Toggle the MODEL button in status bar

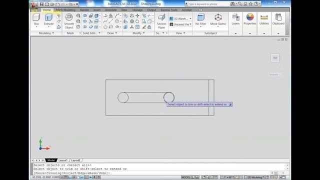pos(185,177)
